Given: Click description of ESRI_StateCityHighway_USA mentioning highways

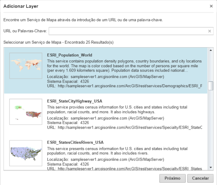Looking at the screenshot, I should (x=117, y=110).
